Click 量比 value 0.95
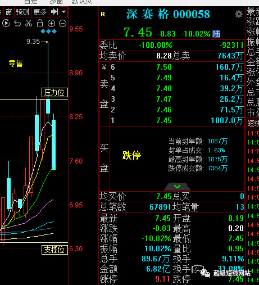The height and width of the screenshot is (285, 259). (x=236, y=248)
